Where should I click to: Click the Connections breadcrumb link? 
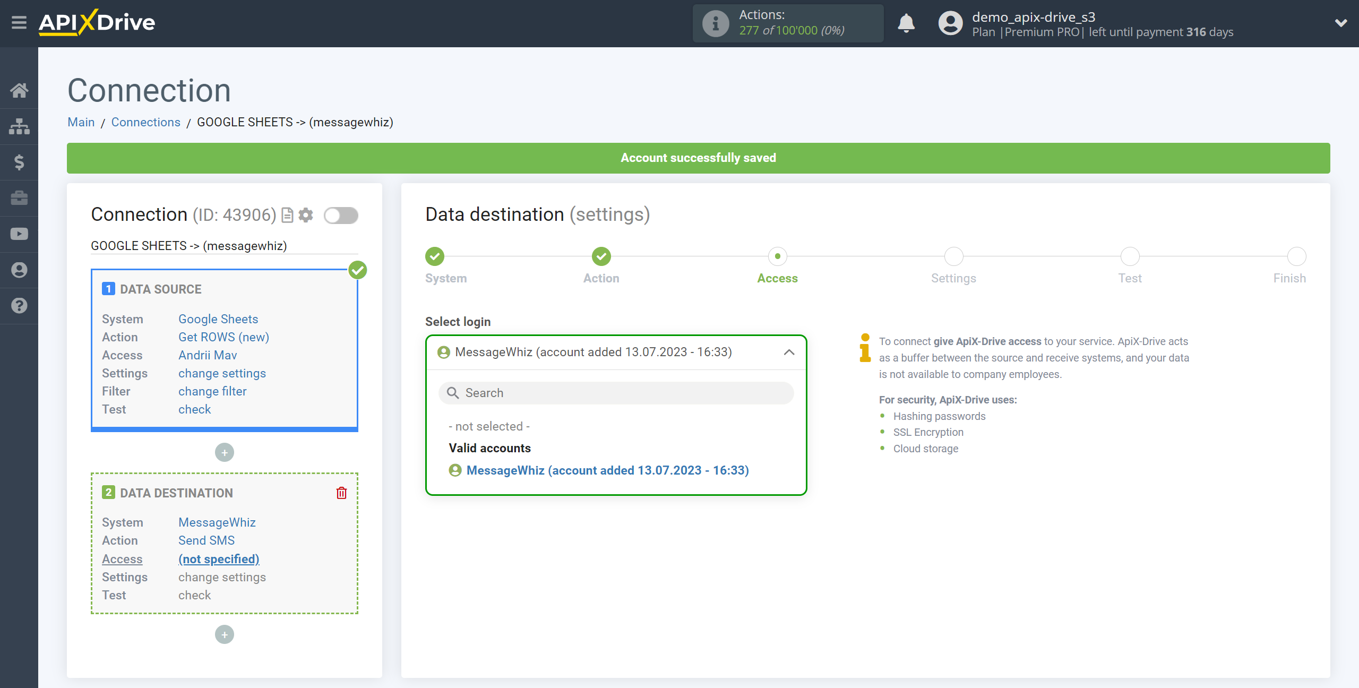click(145, 122)
